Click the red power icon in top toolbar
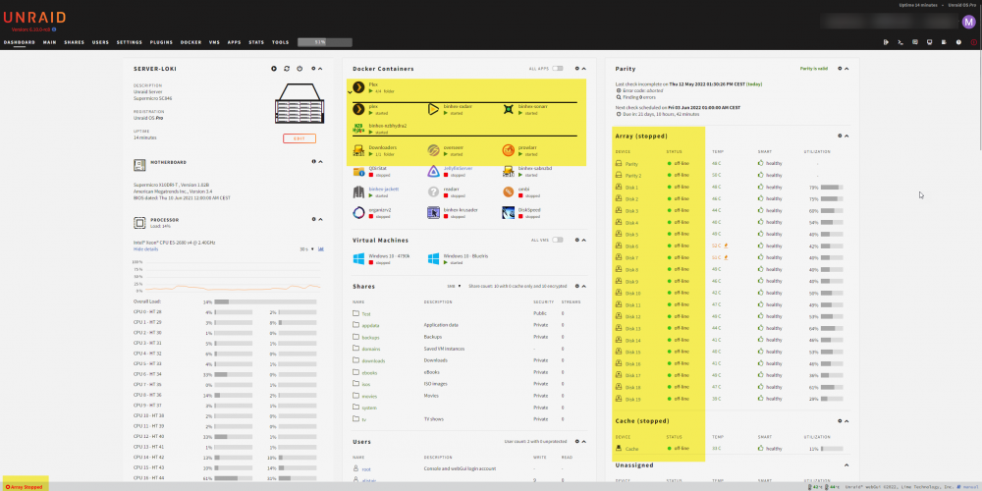 point(974,42)
